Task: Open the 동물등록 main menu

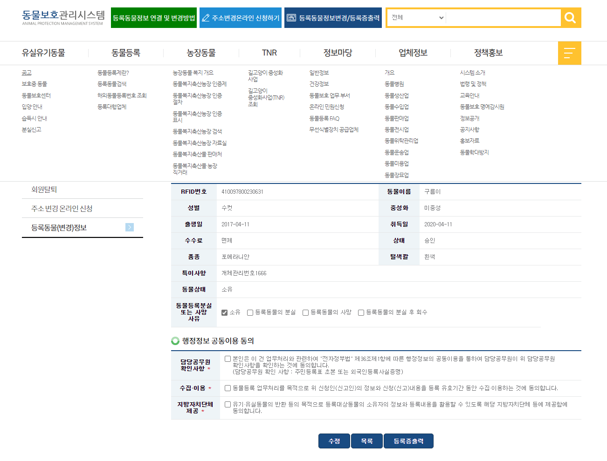Action: [126, 53]
